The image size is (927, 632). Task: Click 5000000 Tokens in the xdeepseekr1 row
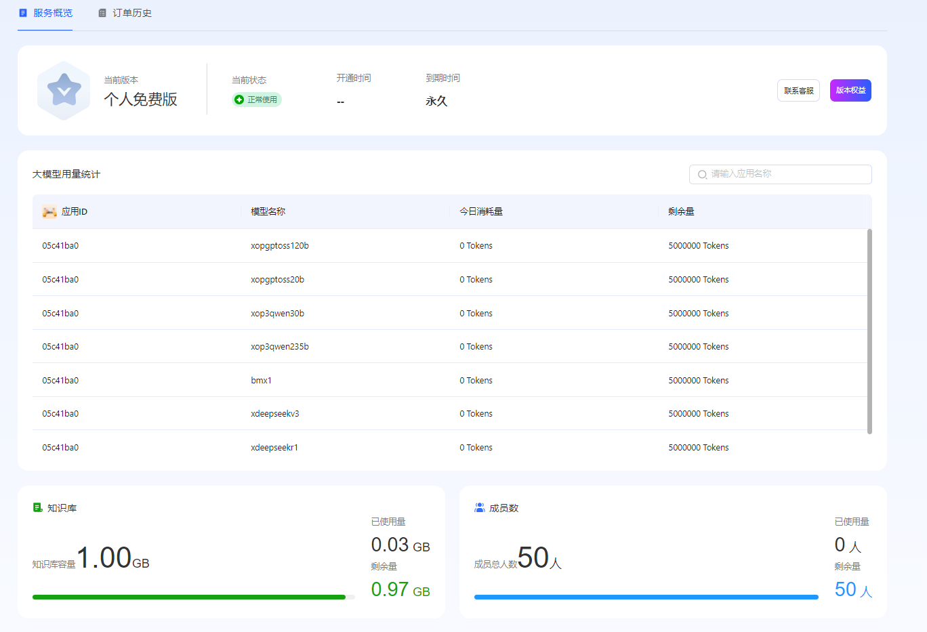(x=699, y=448)
